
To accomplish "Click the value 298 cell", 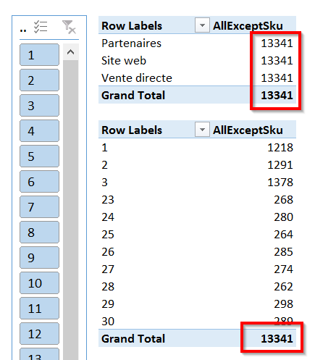I will coord(283,304).
